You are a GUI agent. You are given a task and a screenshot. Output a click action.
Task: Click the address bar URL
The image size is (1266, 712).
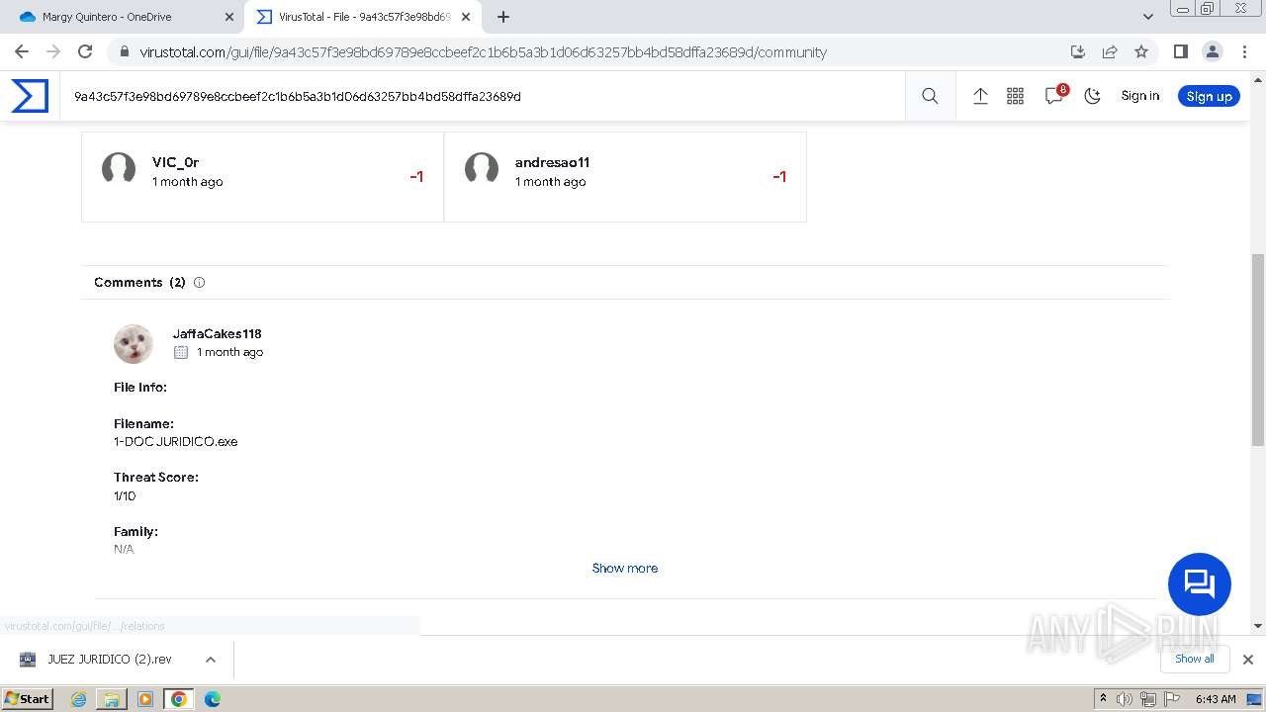click(x=483, y=52)
